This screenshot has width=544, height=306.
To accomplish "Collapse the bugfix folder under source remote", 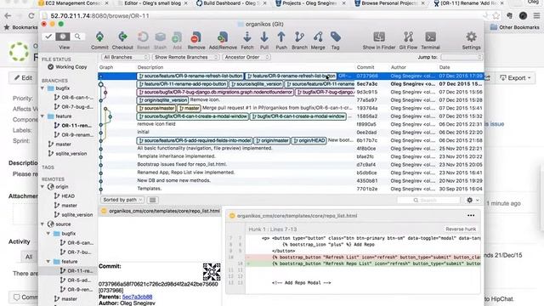I will click(x=48, y=234).
